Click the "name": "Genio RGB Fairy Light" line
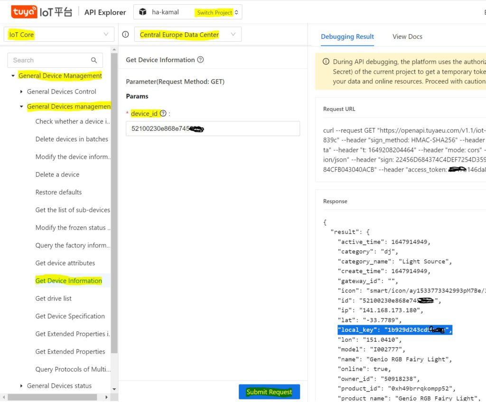 [x=395, y=359]
